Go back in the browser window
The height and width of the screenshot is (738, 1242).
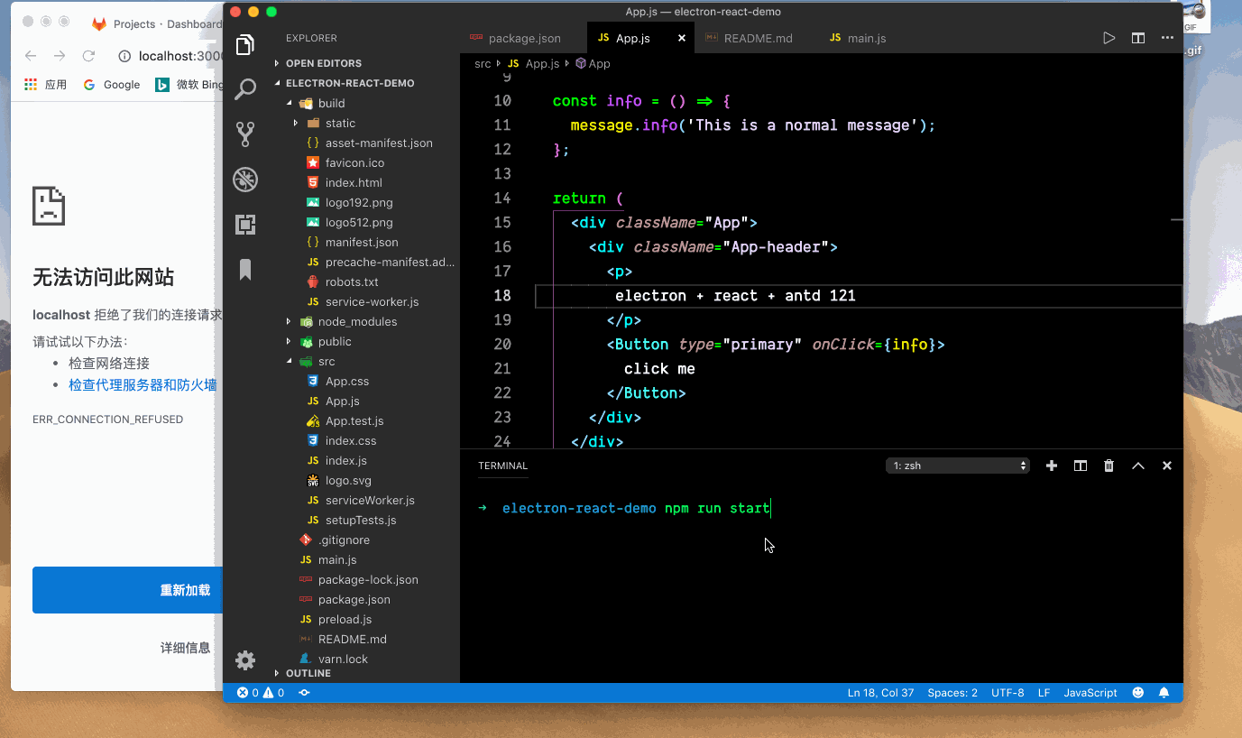pos(31,56)
